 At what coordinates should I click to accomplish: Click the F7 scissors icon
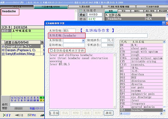(x=5, y=115)
